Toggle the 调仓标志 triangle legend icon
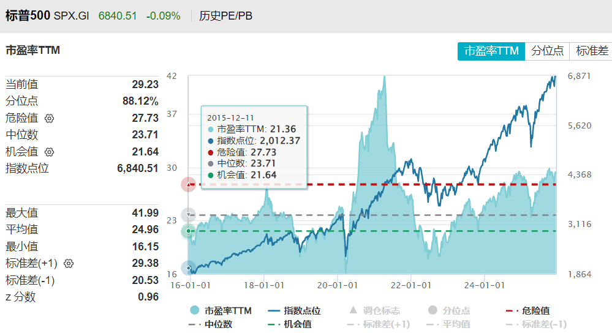612x336 pixels. [x=352, y=310]
